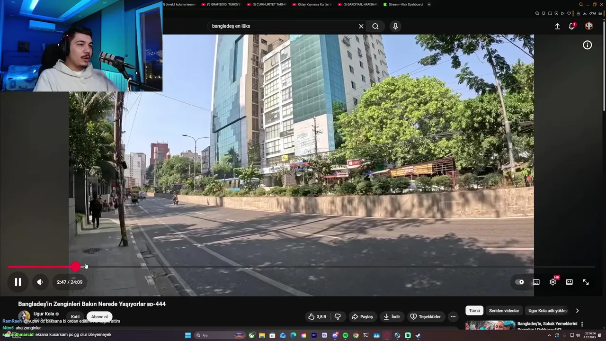
Task: Open browser downloads icon
Action: point(585,13)
